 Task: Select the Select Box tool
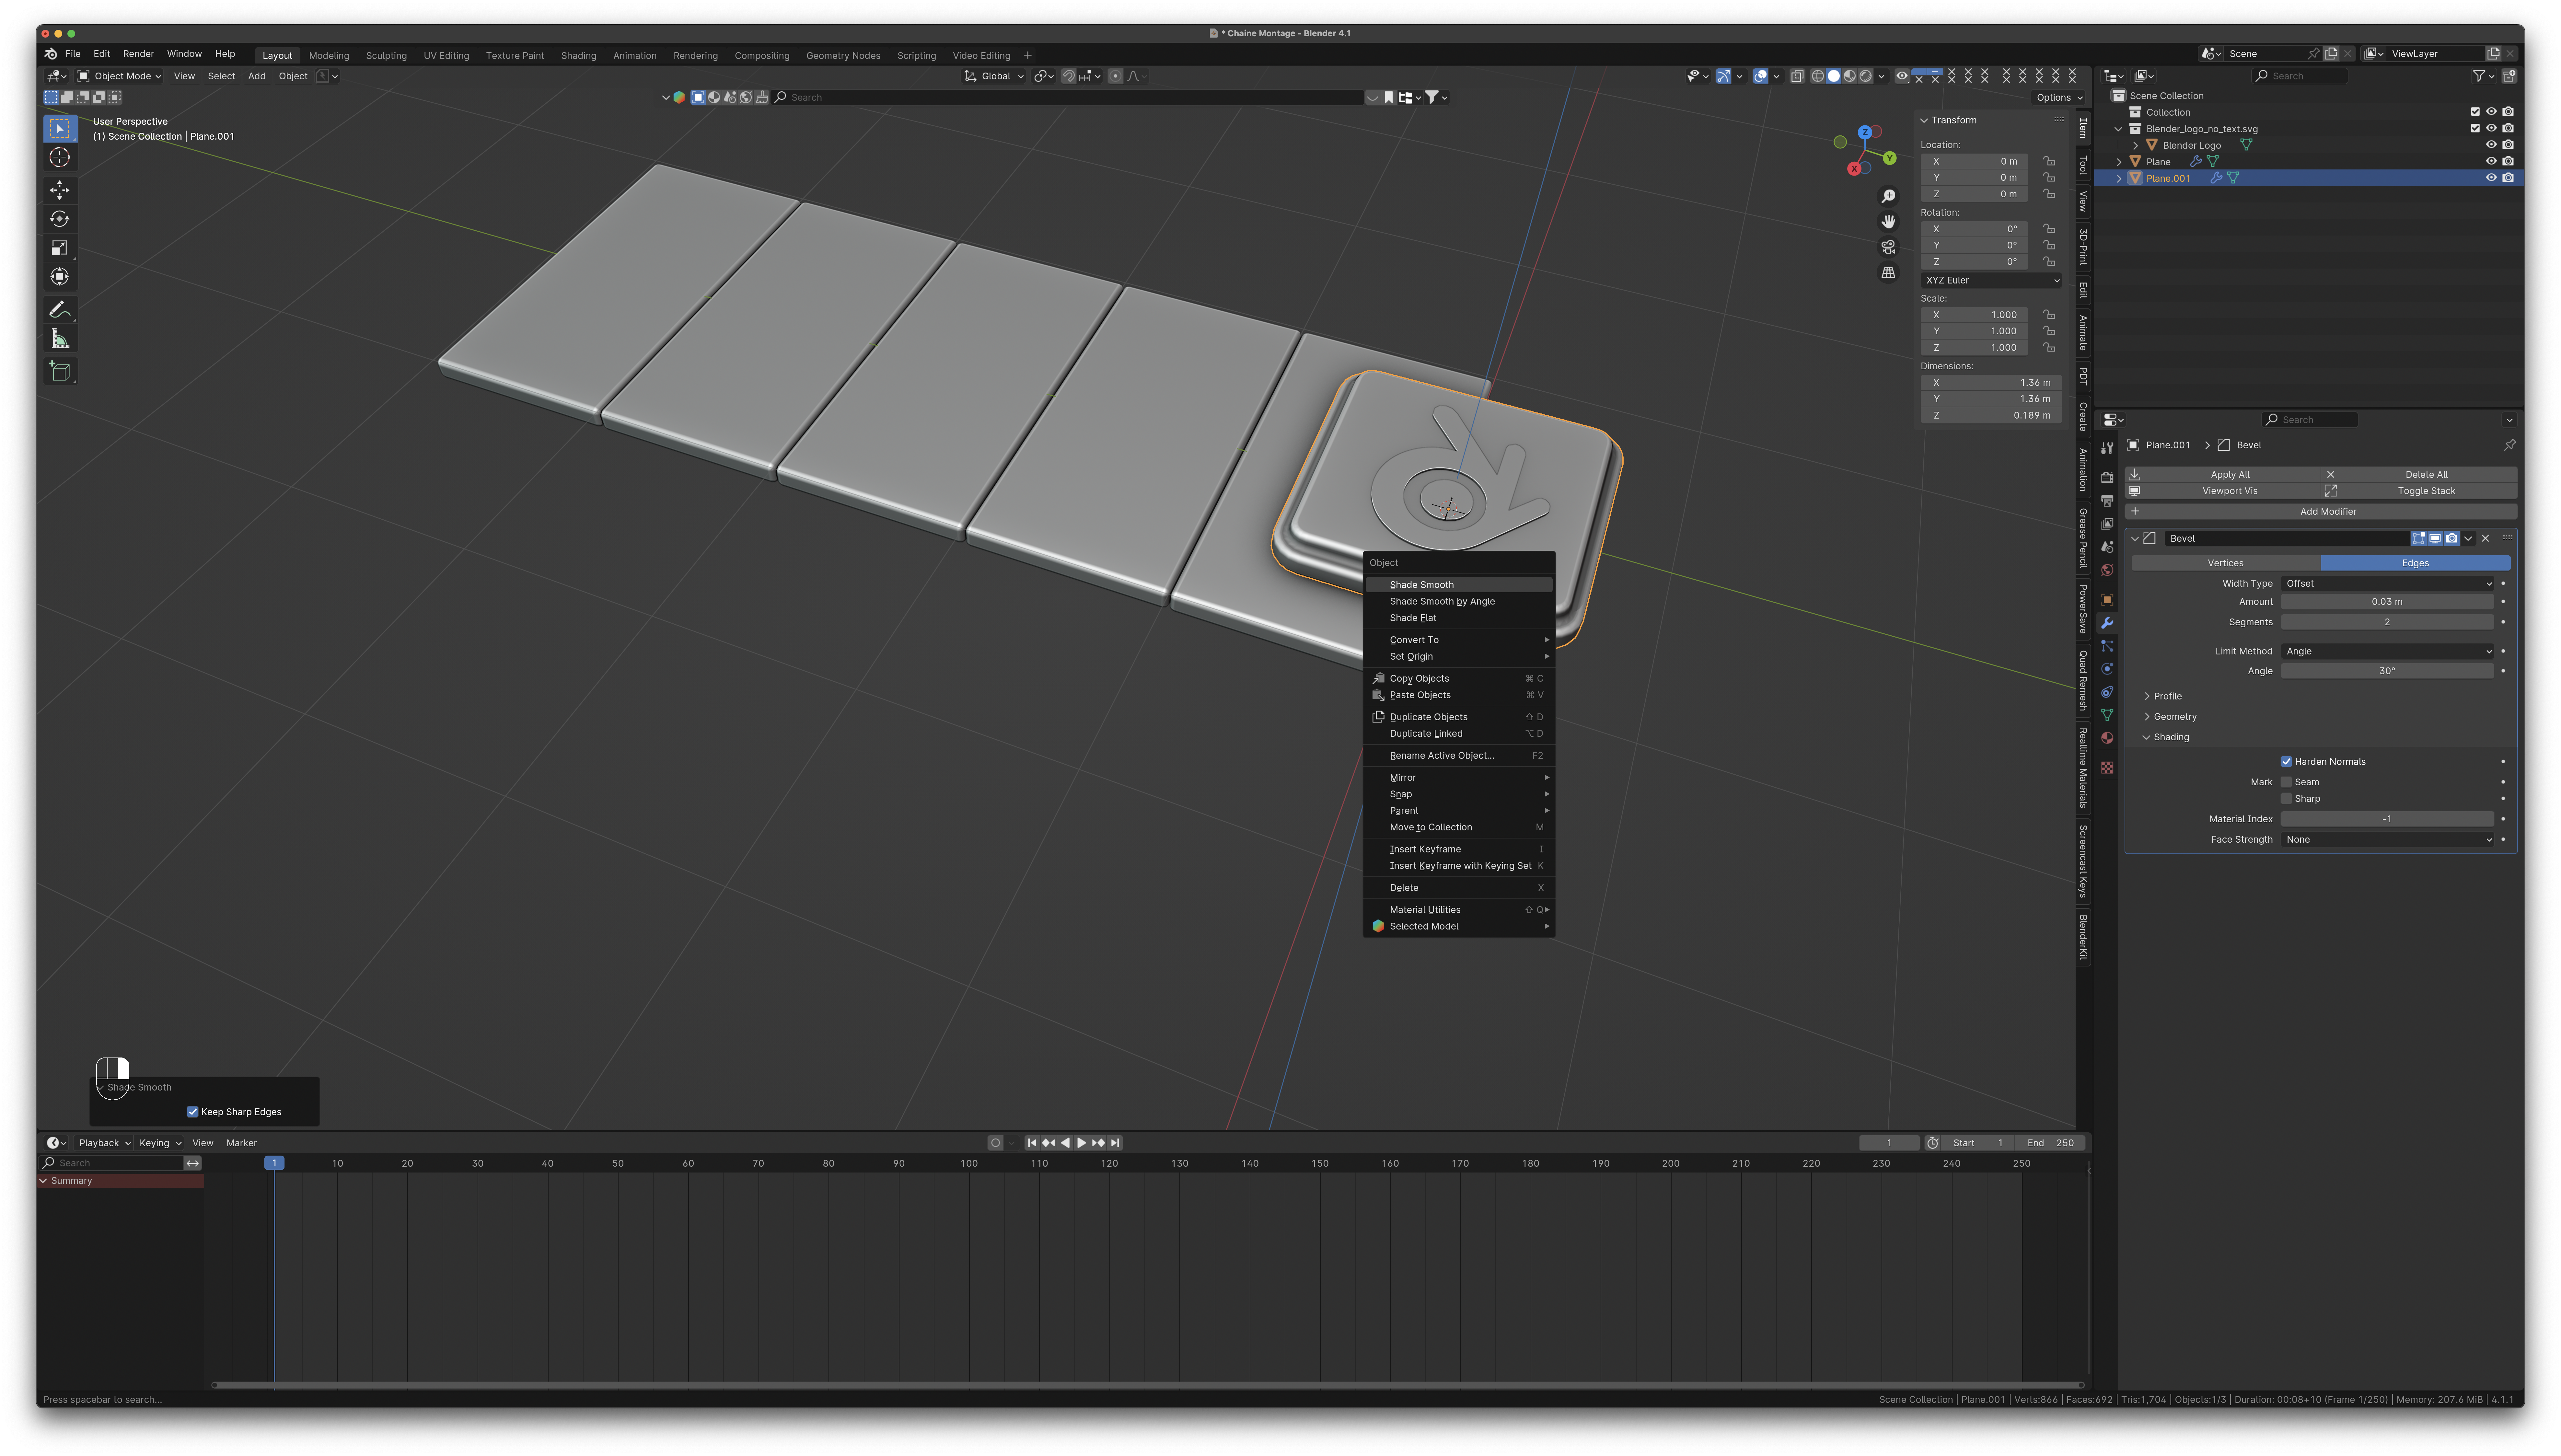click(60, 129)
